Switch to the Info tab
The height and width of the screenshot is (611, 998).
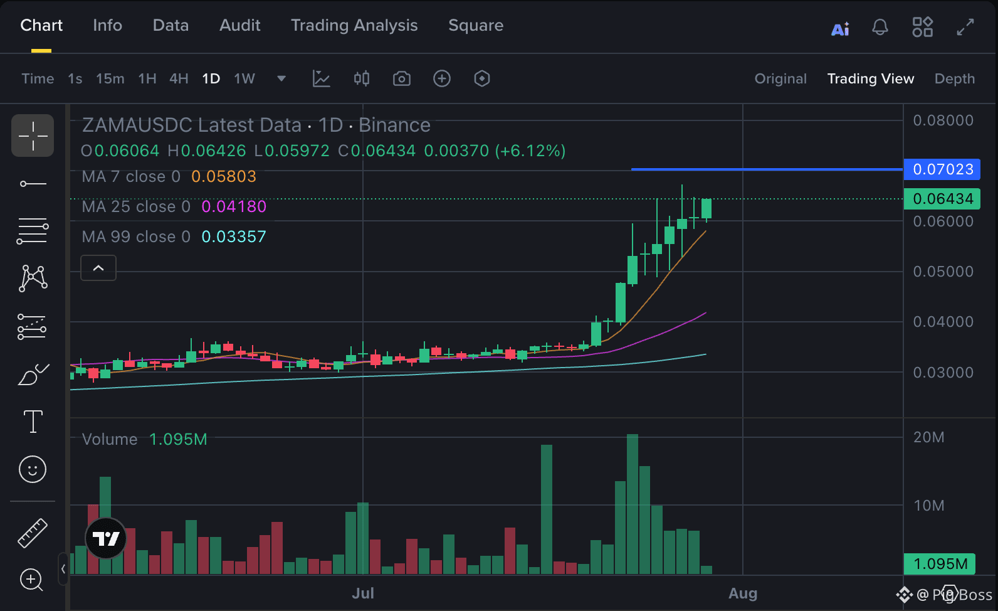(x=108, y=25)
